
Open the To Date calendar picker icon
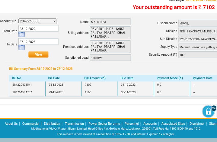(22, 48)
